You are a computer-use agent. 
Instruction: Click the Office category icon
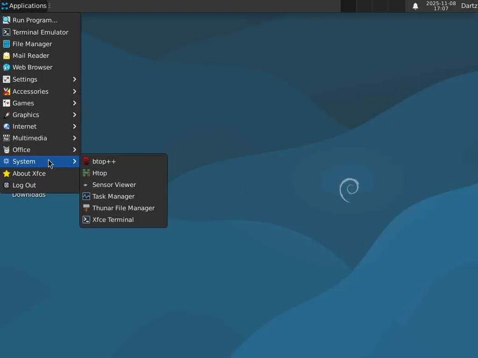point(7,150)
